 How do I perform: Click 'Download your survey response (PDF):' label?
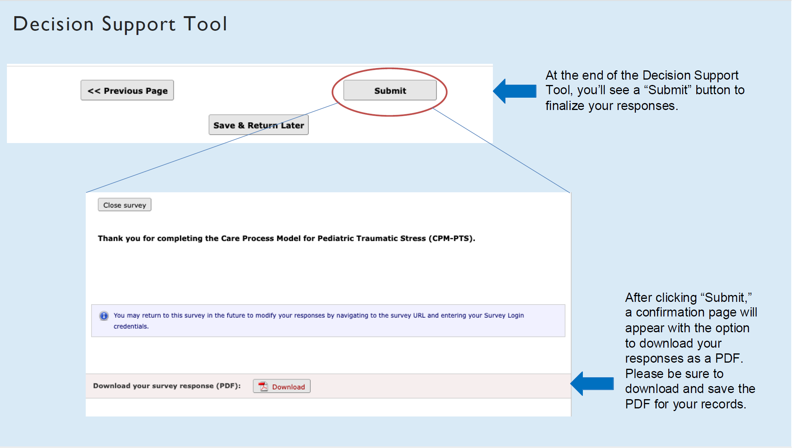[166, 386]
